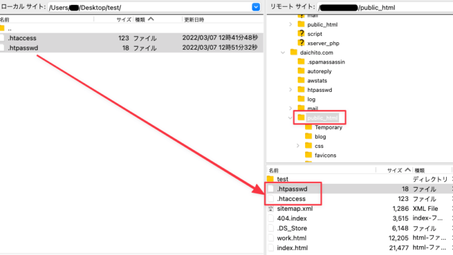Select the awstats folder
The image size is (453, 255).
point(317,81)
